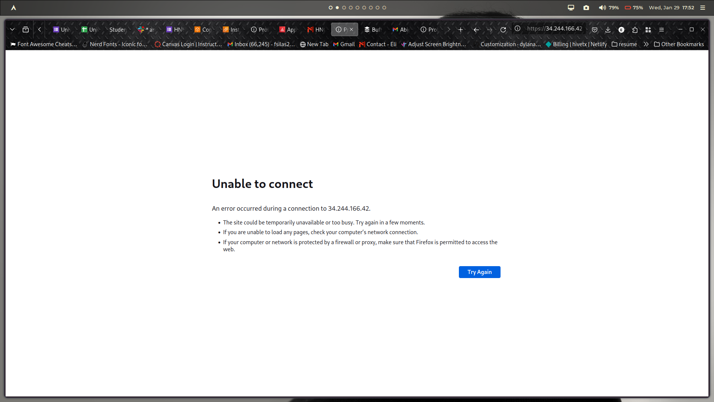Open Other Bookmarks folder
This screenshot has height=402, width=714.
[x=679, y=44]
